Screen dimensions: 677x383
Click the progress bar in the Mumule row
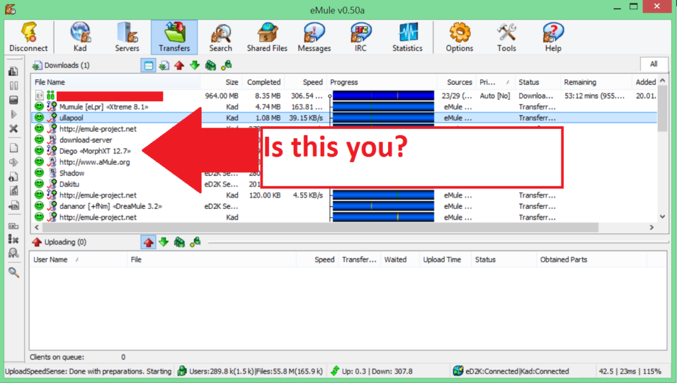(x=383, y=106)
